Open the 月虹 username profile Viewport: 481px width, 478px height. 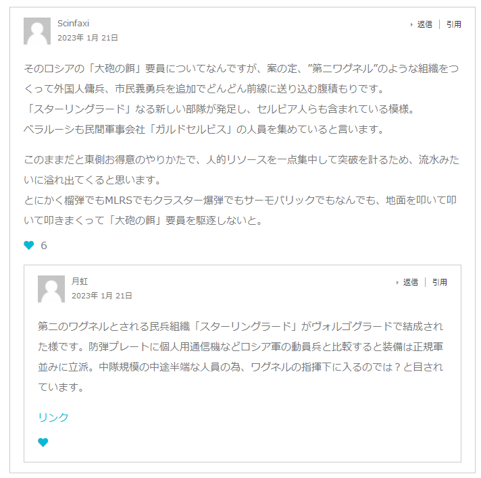point(80,281)
